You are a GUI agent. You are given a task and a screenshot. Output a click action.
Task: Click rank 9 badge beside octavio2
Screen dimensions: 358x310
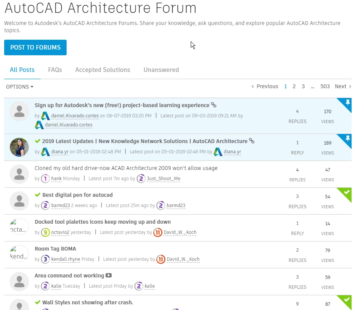coord(45,232)
